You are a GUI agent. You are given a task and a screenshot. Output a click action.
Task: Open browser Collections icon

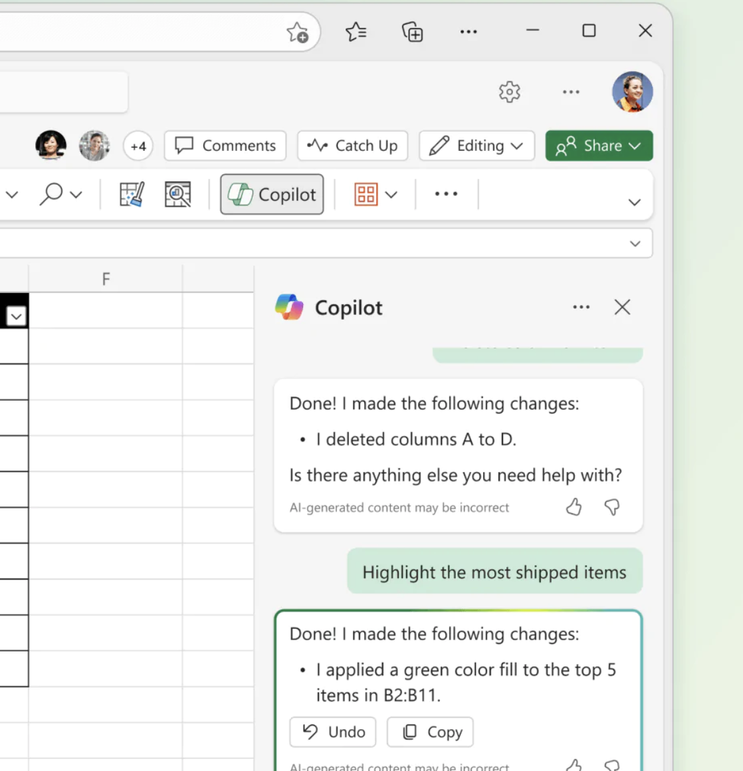(412, 32)
